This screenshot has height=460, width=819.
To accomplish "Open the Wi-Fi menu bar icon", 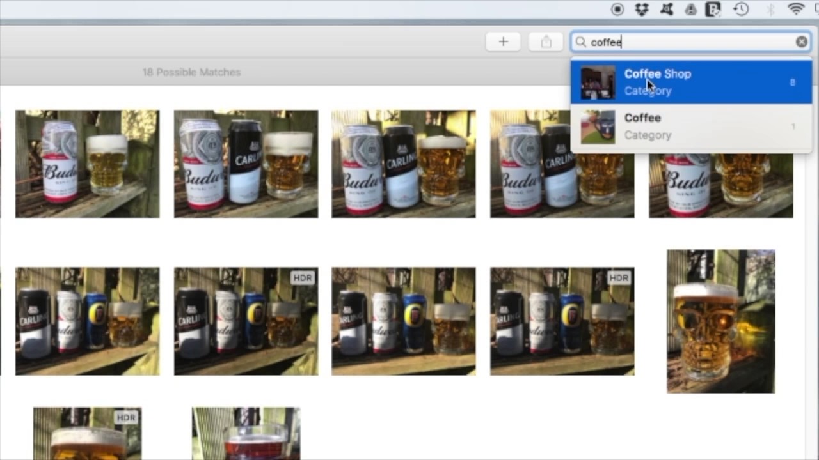I will coord(796,9).
